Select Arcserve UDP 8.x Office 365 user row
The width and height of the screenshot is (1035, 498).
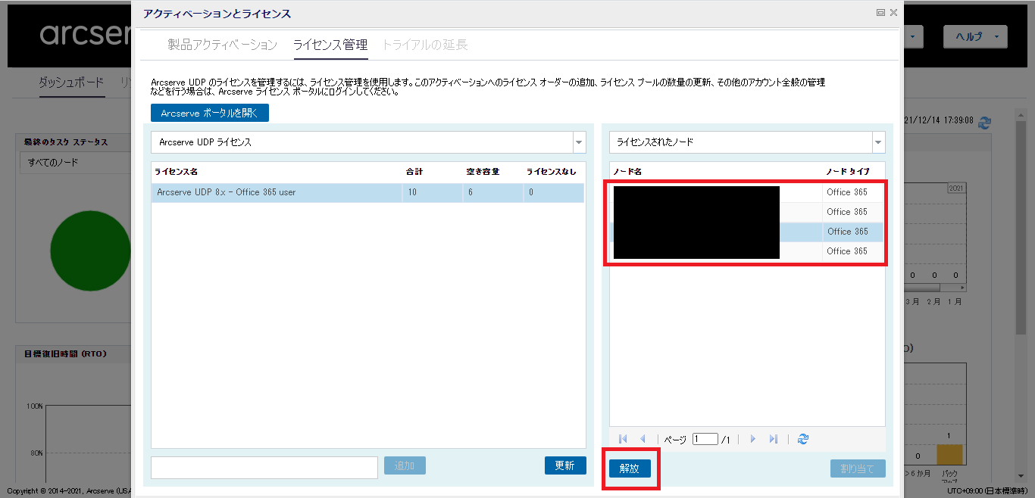click(x=367, y=192)
